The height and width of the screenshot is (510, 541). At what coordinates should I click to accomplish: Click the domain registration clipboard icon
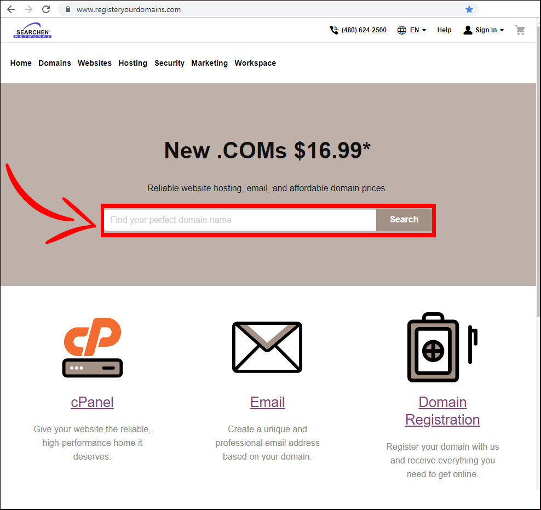442,347
